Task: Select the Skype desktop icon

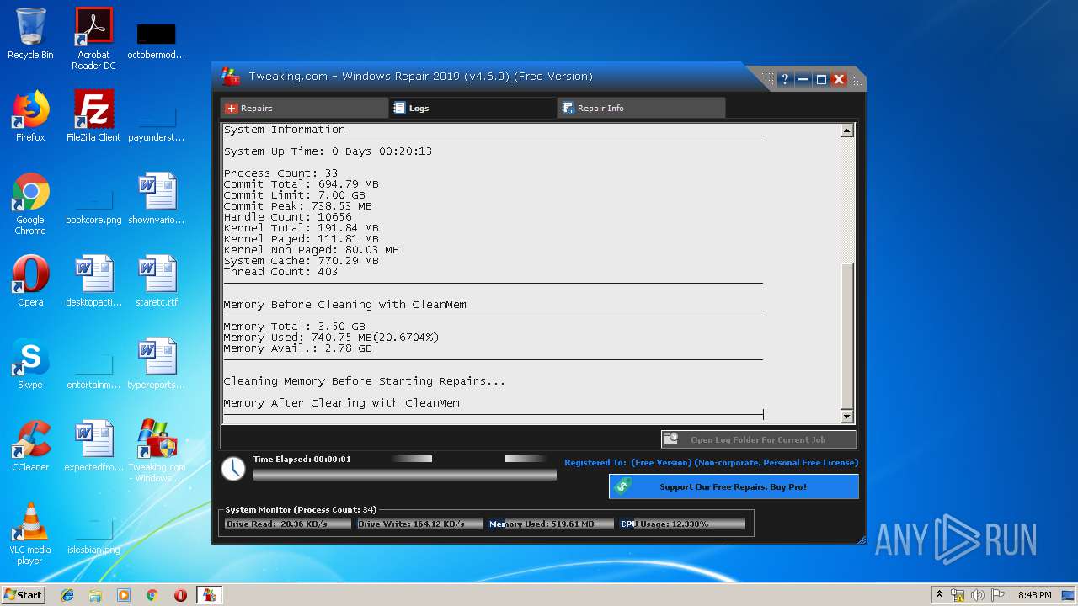Action: pos(30,364)
